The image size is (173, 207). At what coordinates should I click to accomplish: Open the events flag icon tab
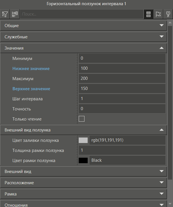coord(158,14)
